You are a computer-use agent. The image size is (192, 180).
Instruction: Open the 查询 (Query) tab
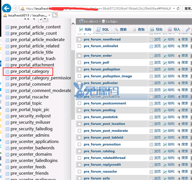[x=138, y=29]
